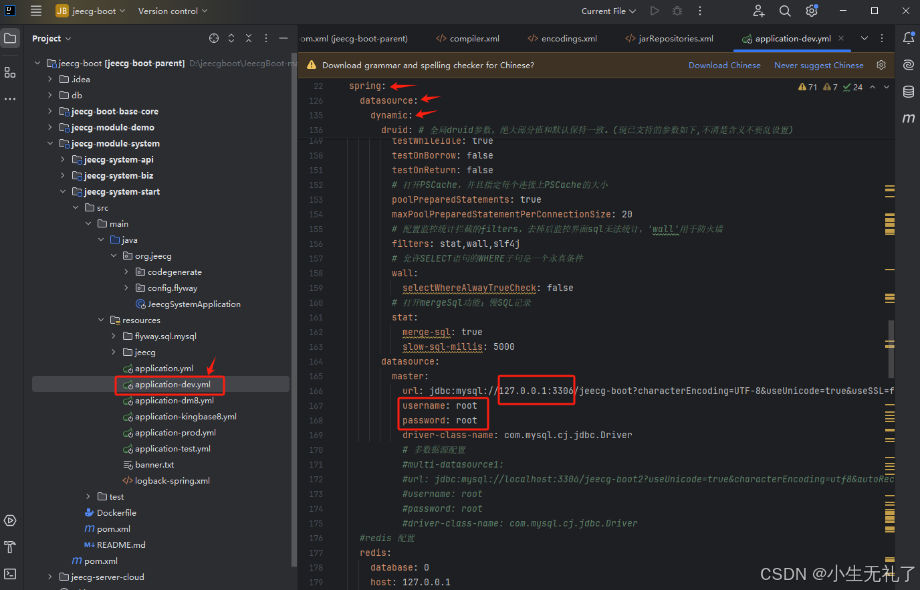Image resolution: width=920 pixels, height=590 pixels.
Task: Collapse the jeecg-module-system node
Action: pyautogui.click(x=50, y=143)
